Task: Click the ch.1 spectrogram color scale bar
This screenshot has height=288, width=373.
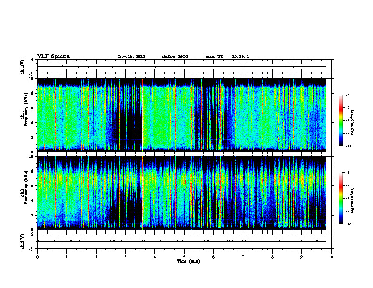Action: [341, 120]
